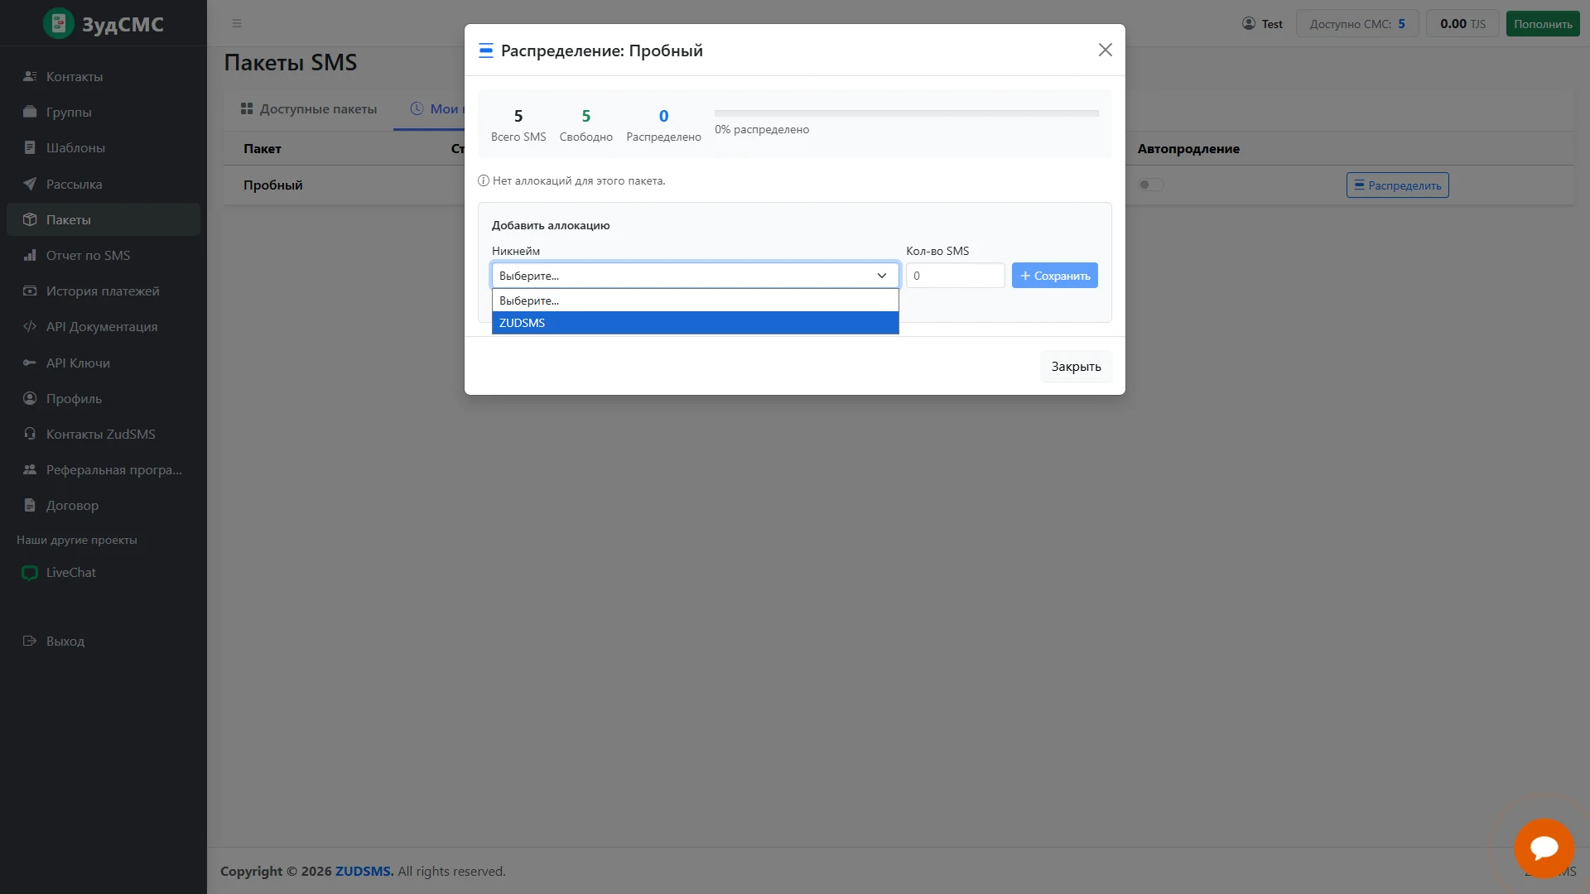
Task: Open Контакты in the sidebar
Action: (x=104, y=76)
